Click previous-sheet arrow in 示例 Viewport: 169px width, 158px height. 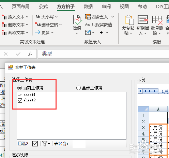click(x=145, y=91)
